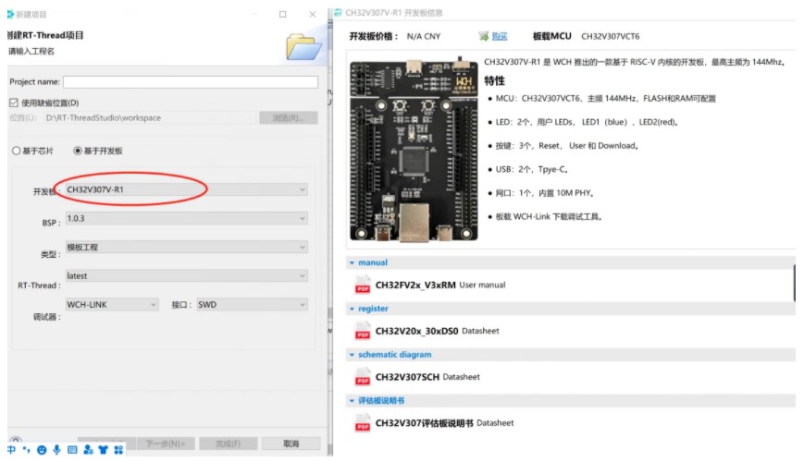This screenshot has width=804, height=462.
Task: Open the soft keyboard icon in IME bar
Action: point(72,450)
